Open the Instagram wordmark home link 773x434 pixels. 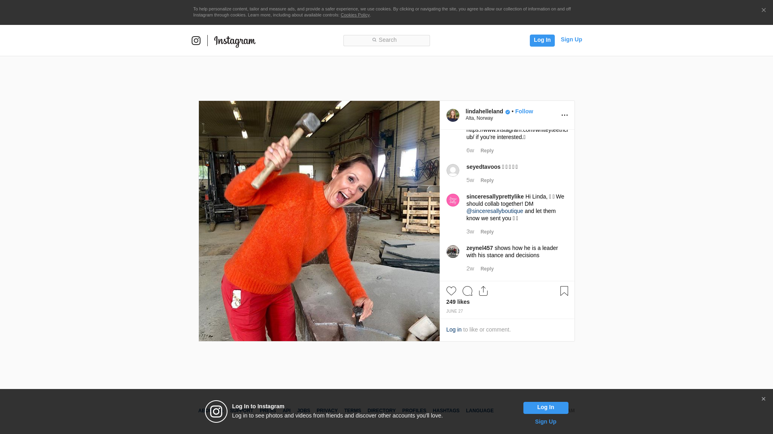pyautogui.click(x=235, y=41)
